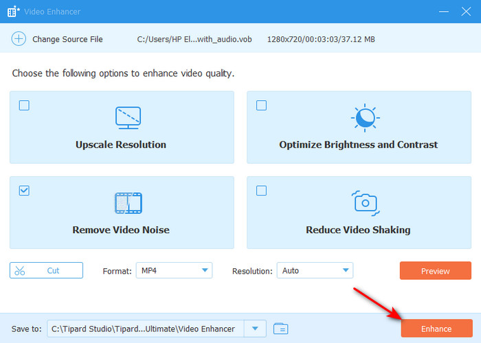Open the Save to path dropdown arrow
481x343 pixels.
[x=256, y=329]
